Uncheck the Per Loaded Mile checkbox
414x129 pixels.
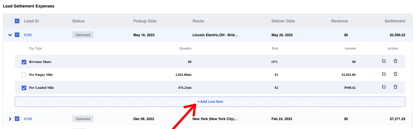pos(24,88)
